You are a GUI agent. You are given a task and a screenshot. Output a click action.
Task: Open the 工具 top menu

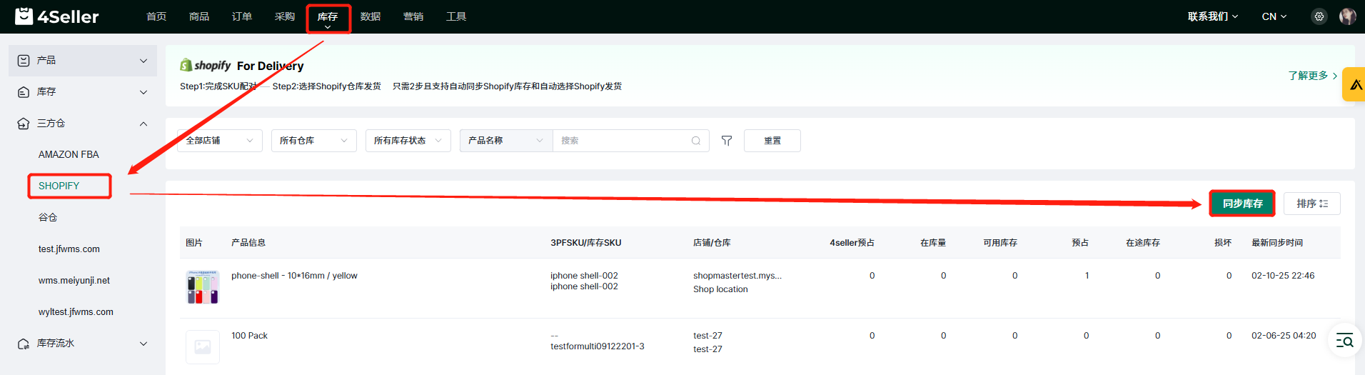point(456,16)
